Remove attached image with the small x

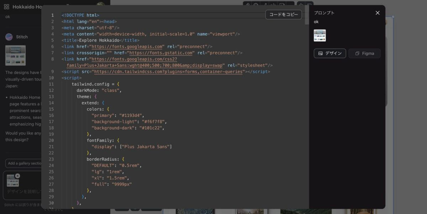[x=18, y=176]
